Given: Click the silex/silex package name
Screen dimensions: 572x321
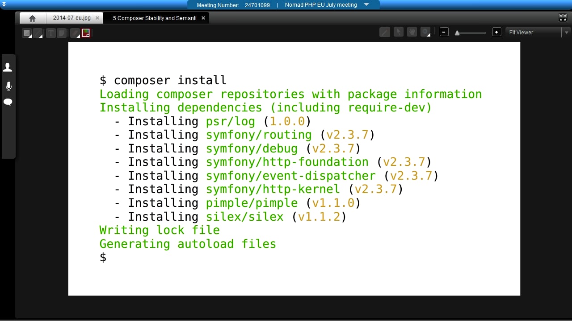Looking at the screenshot, I should point(244,217).
